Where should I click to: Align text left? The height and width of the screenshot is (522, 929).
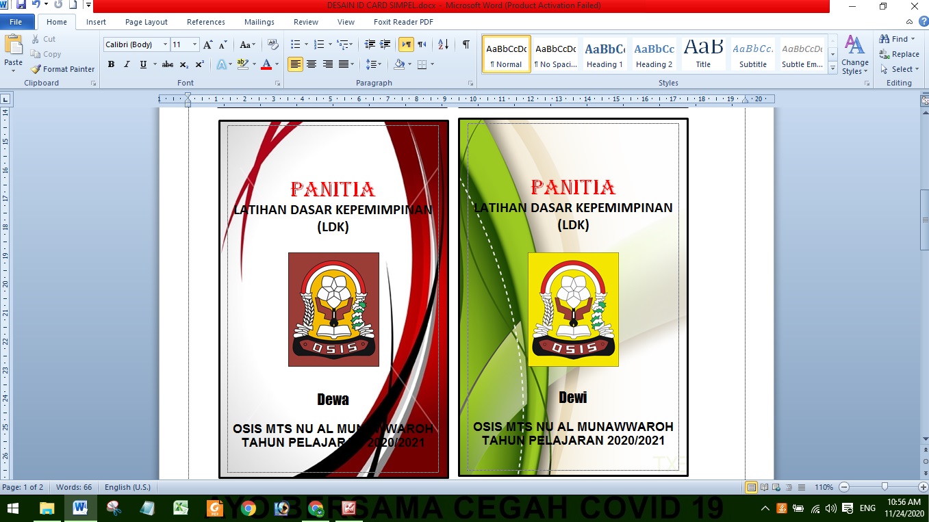pos(295,64)
